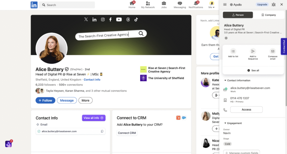Switch to the Person tab in Apollo
287x154 pixels.
coord(238,15)
